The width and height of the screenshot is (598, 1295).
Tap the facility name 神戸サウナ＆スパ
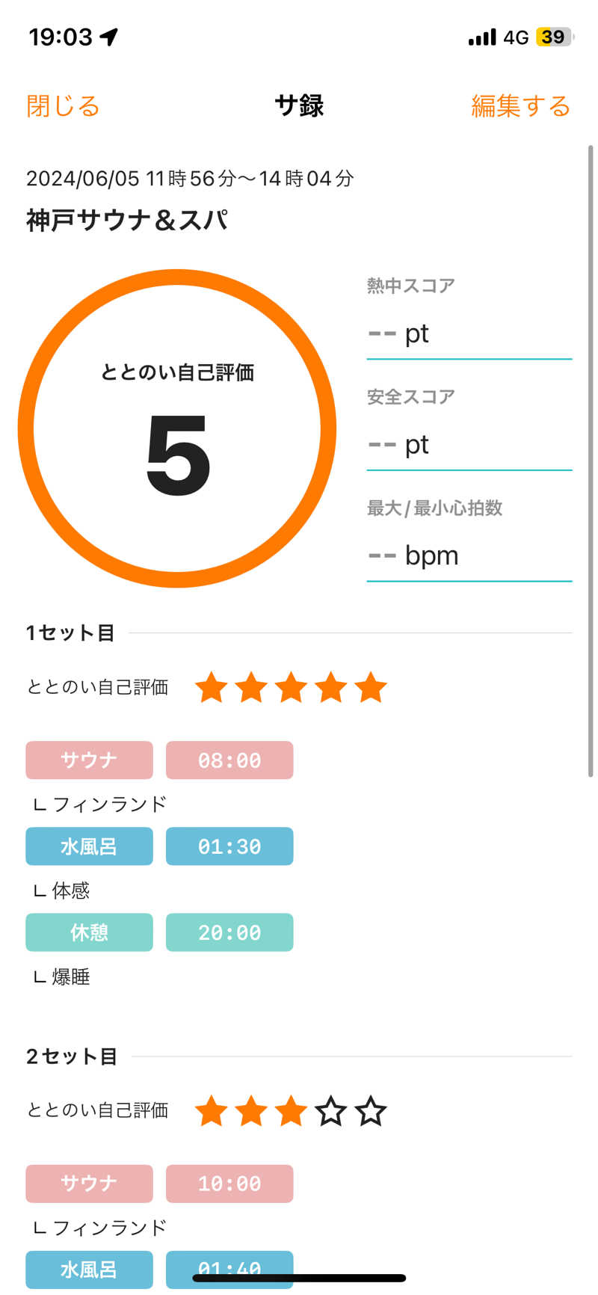127,221
